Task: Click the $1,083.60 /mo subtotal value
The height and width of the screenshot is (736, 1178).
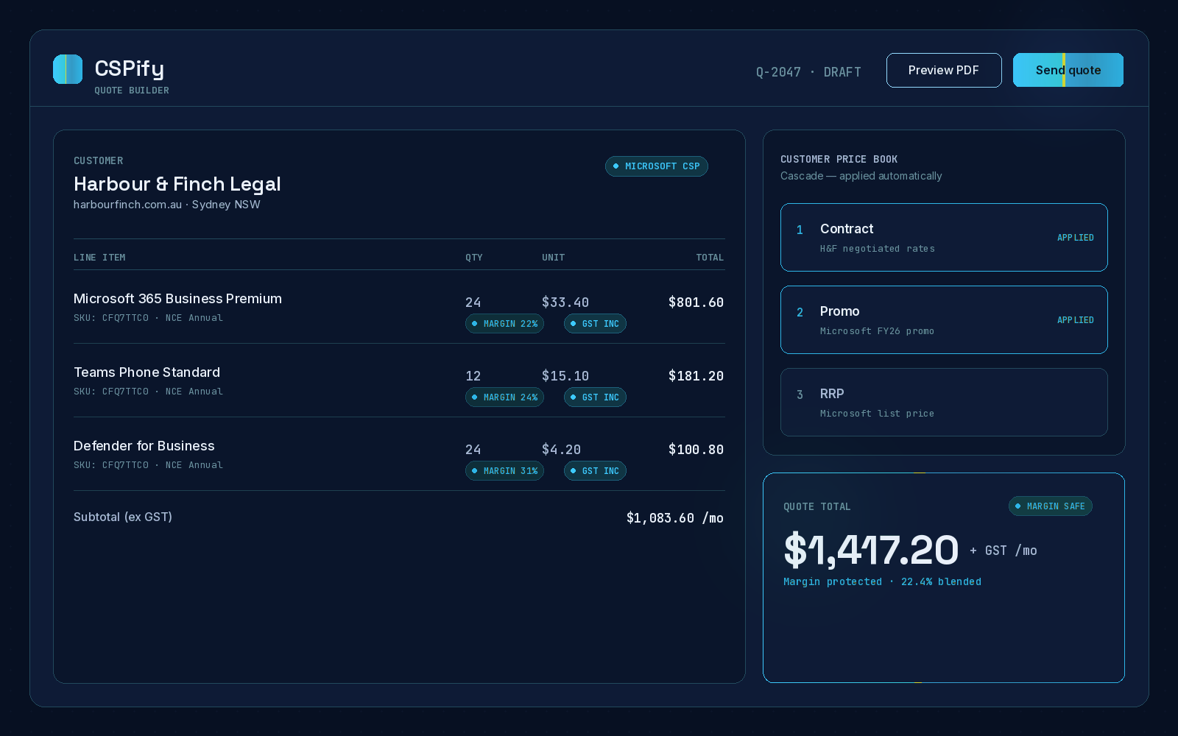Action: click(x=675, y=518)
